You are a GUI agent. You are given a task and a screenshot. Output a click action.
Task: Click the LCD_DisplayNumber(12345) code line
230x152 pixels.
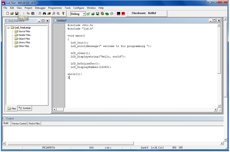91,67
